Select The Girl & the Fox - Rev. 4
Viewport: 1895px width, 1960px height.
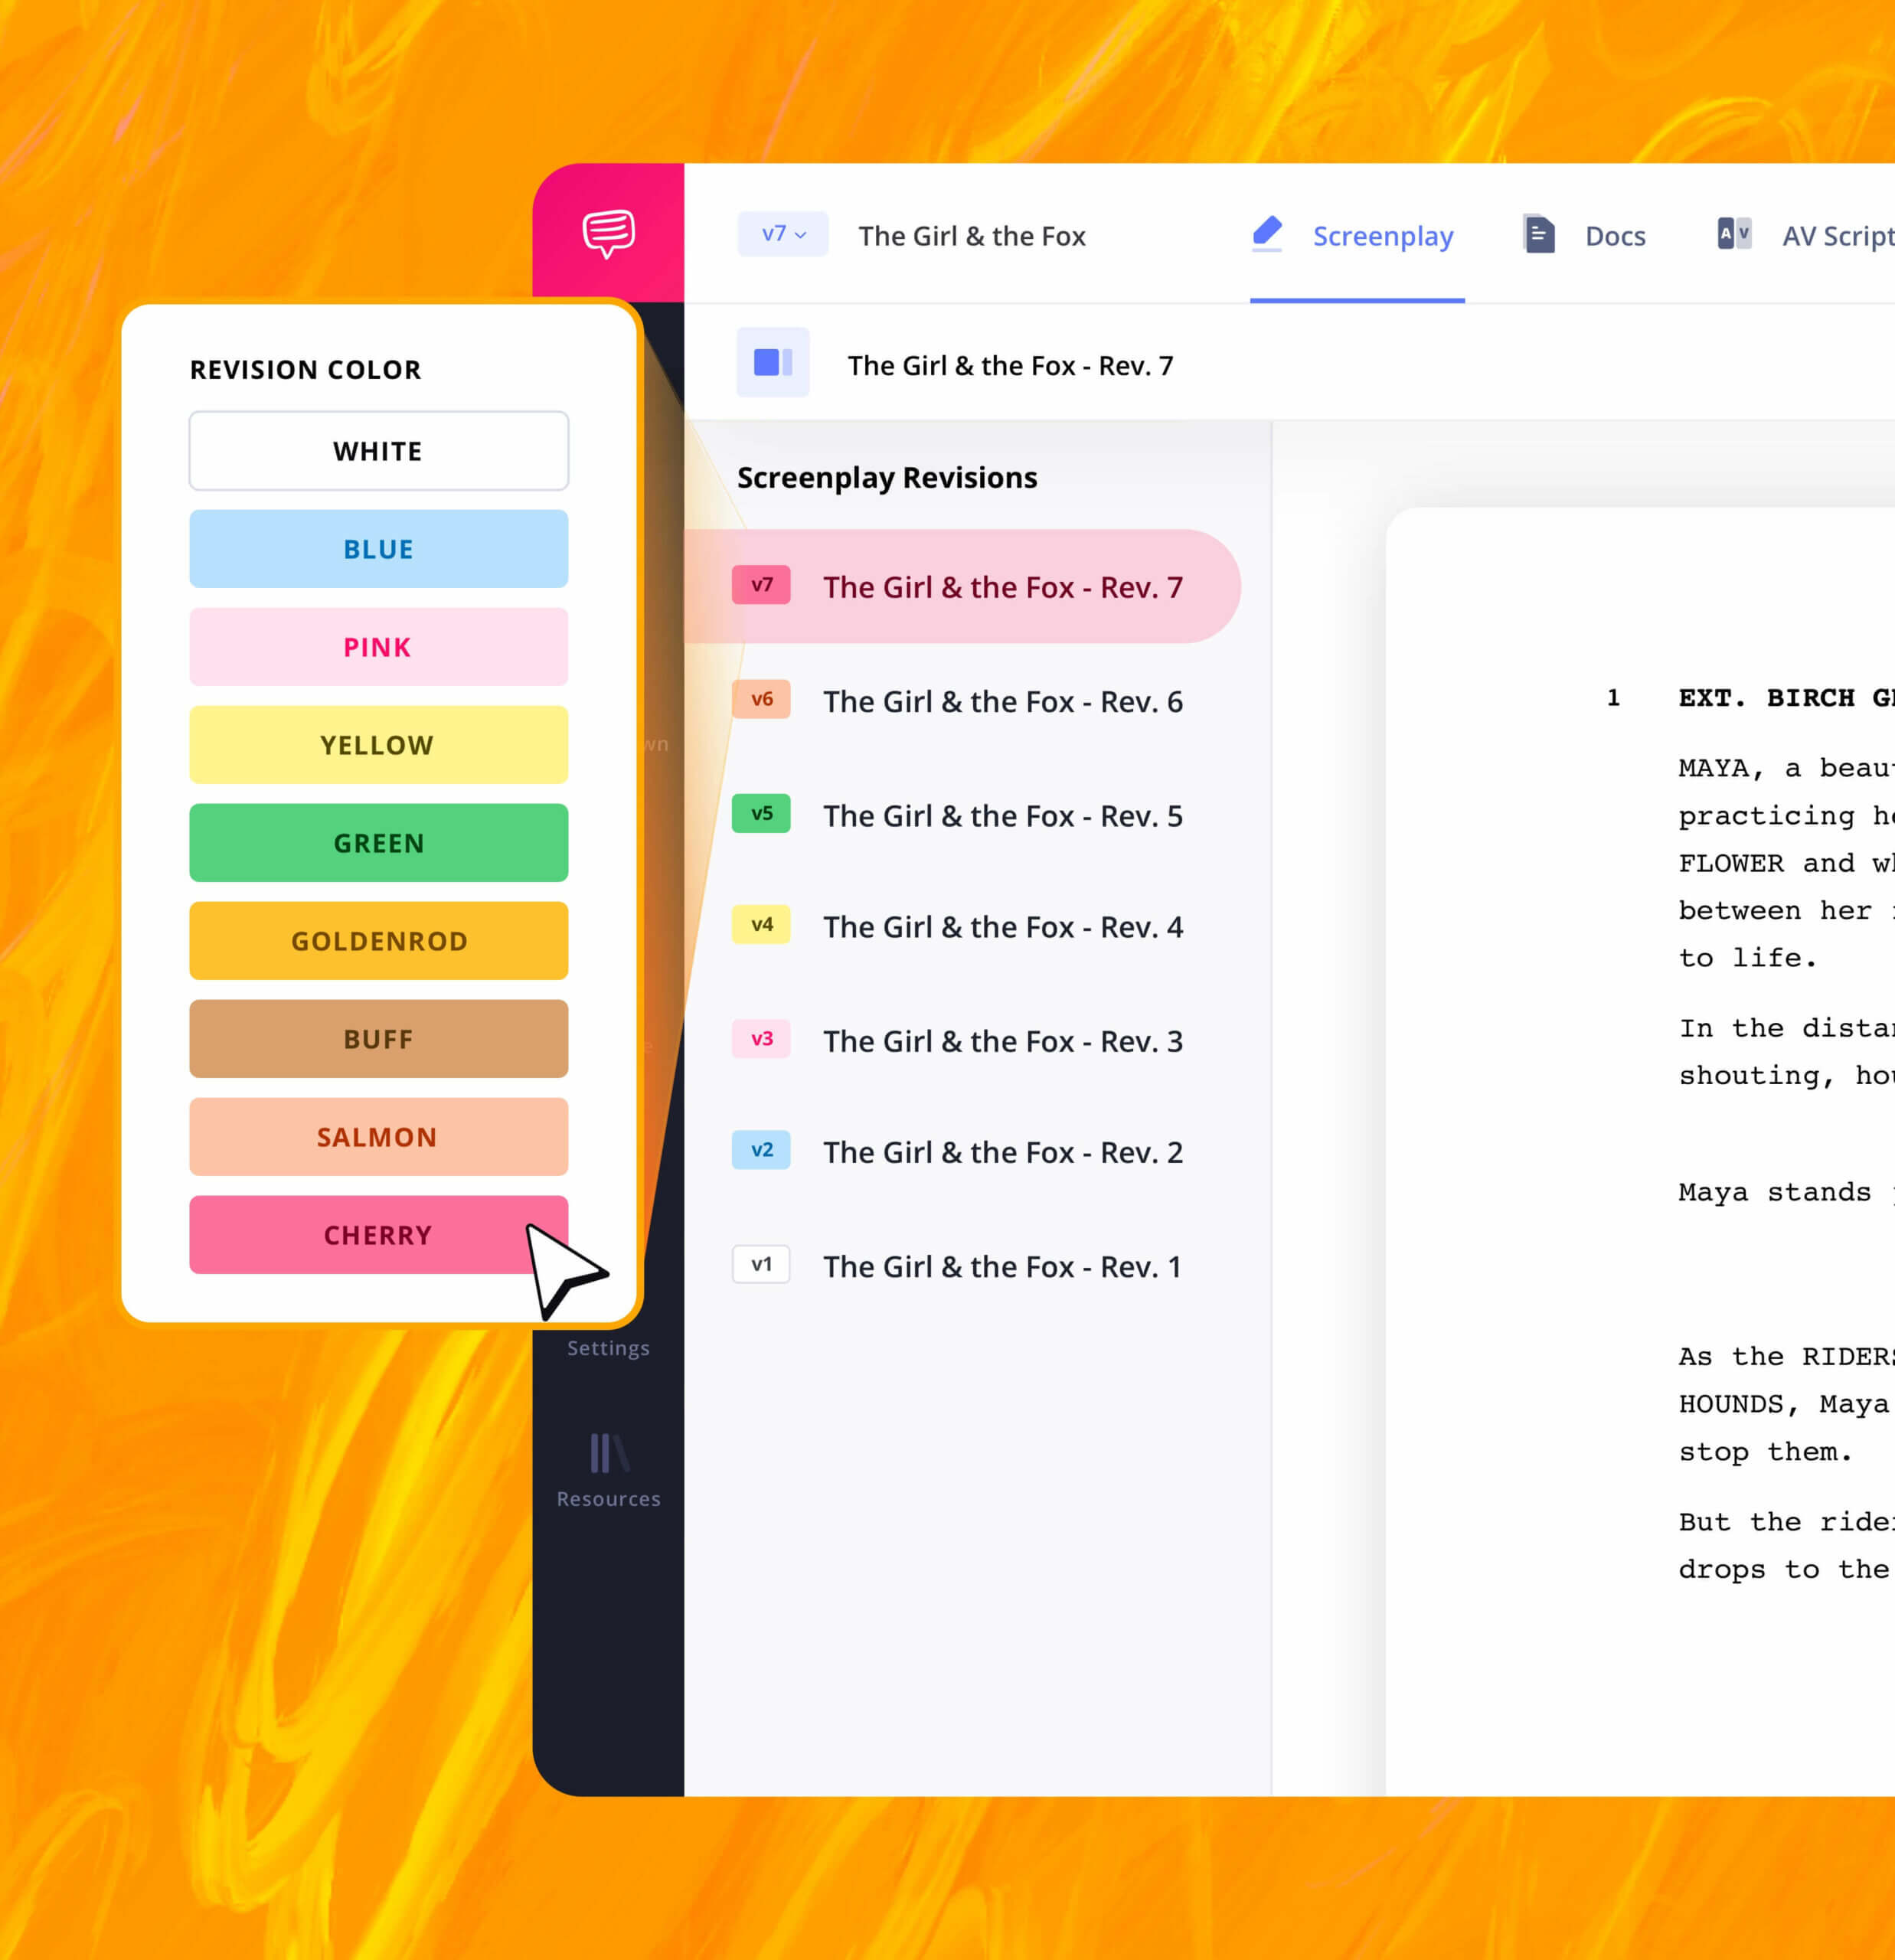[x=1002, y=927]
